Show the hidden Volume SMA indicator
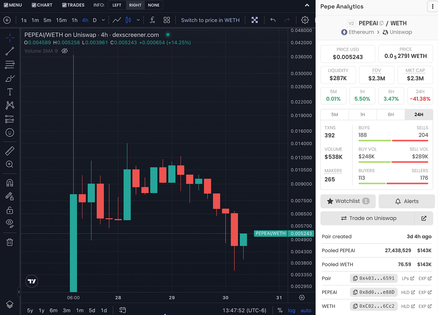The width and height of the screenshot is (438, 315). 65,51
